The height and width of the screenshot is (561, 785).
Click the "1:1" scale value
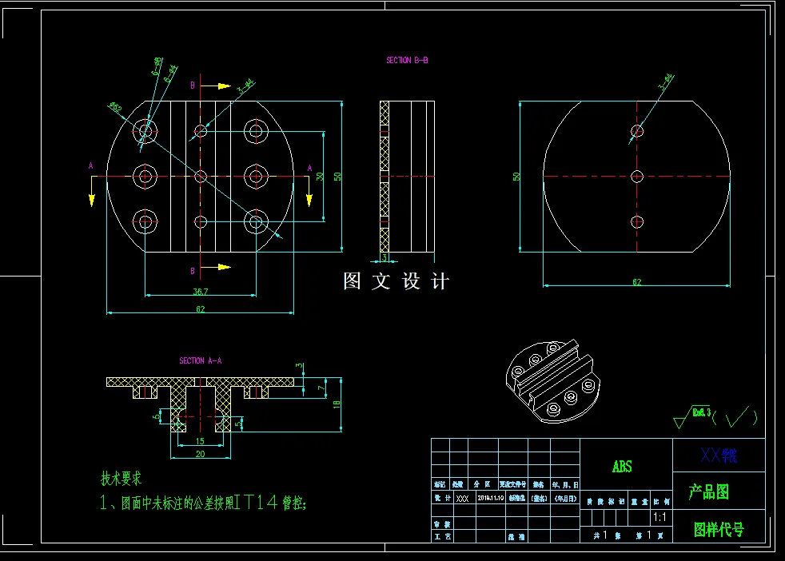(659, 518)
